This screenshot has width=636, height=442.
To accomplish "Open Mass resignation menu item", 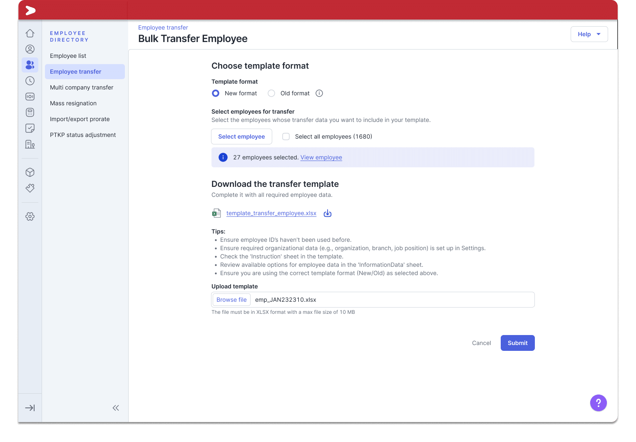I will [73, 103].
